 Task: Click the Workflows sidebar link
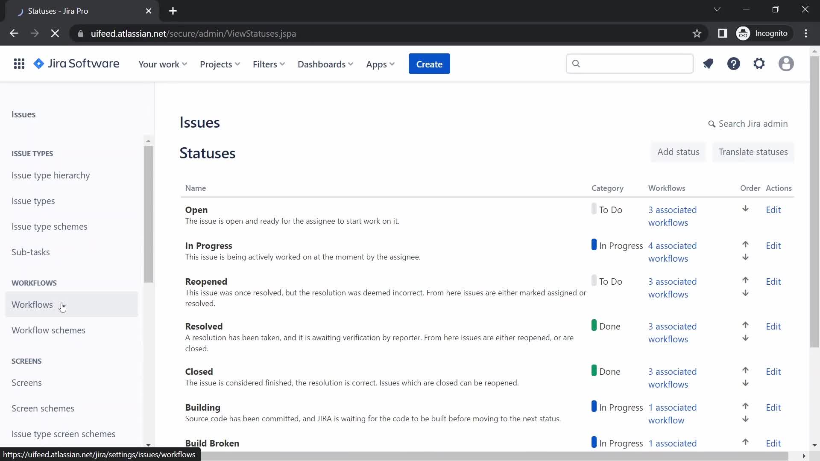(x=32, y=304)
